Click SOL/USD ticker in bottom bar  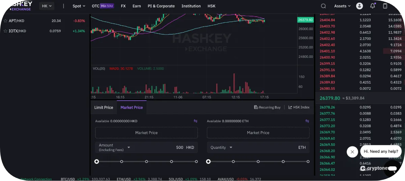(190, 179)
